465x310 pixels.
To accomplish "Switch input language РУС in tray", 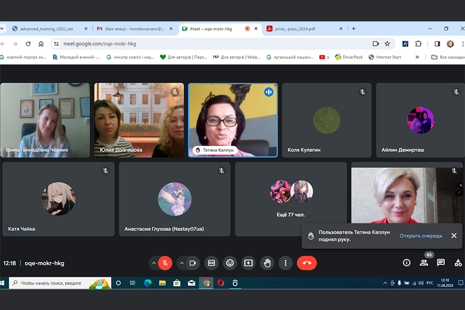I will (x=430, y=283).
